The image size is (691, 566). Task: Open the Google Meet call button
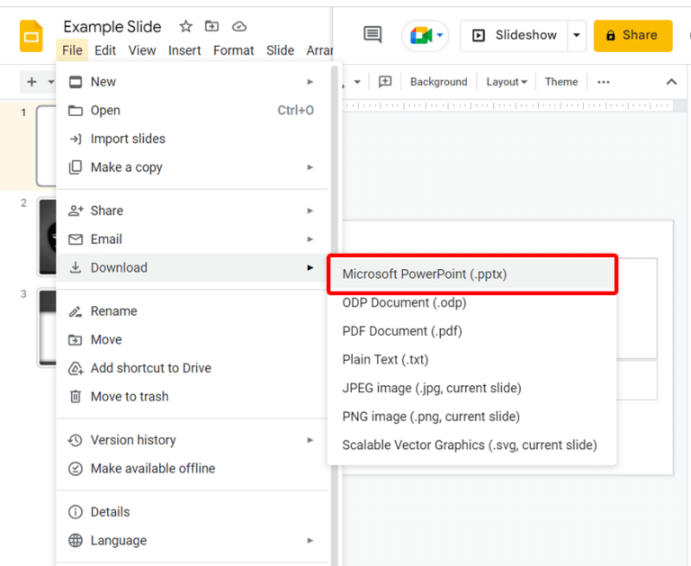426,35
